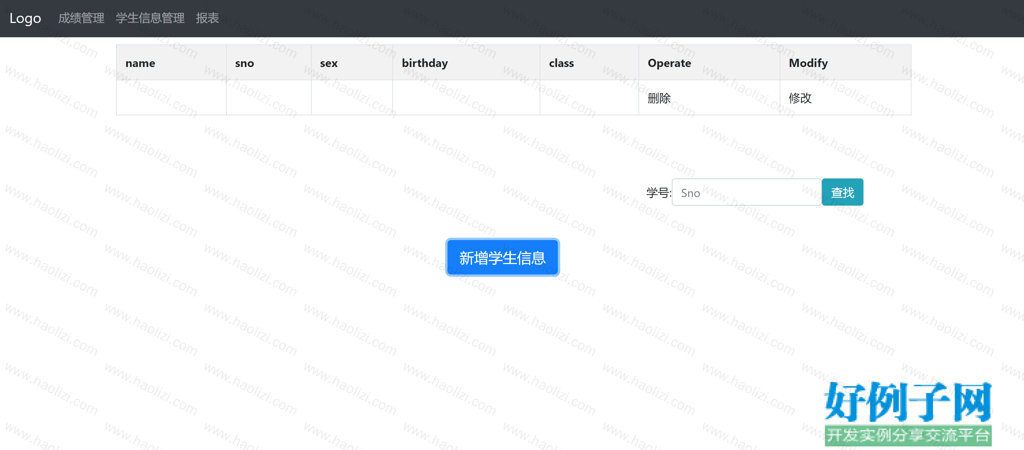Click the class column header

click(589, 63)
